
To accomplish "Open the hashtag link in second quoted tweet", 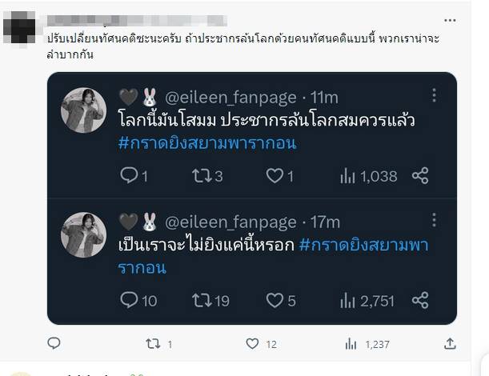I will pyautogui.click(x=364, y=245).
